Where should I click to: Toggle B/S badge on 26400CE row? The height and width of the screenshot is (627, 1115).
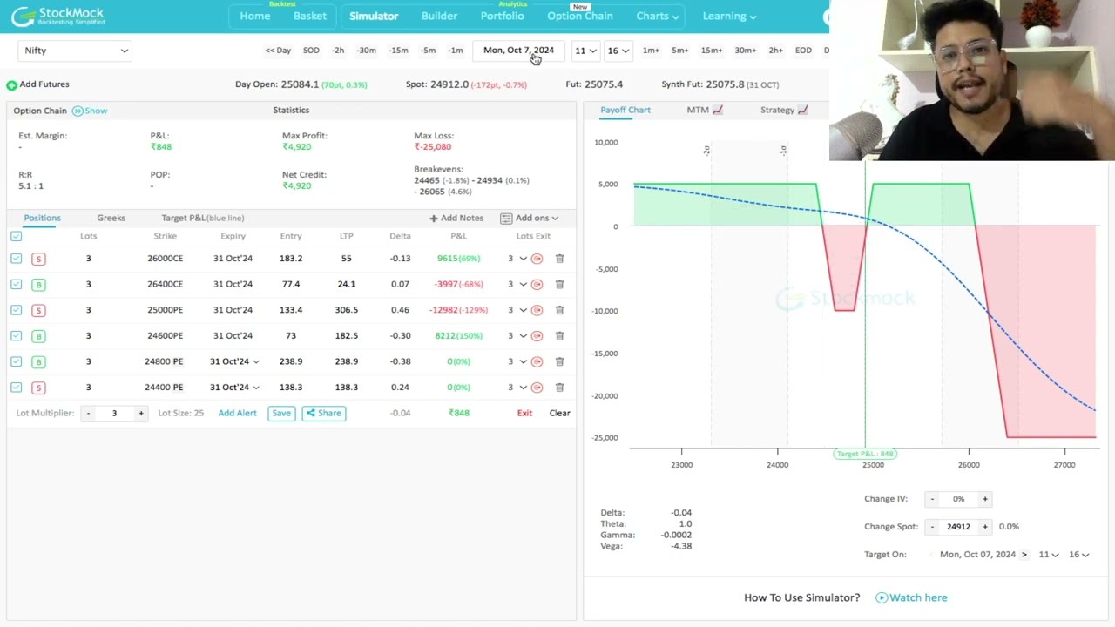pos(38,284)
